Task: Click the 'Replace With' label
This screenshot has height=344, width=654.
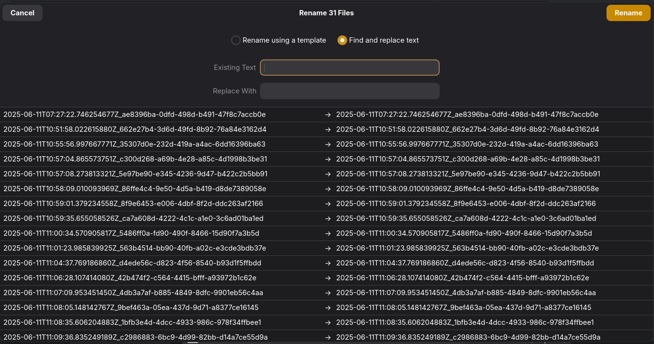Action: pyautogui.click(x=234, y=91)
